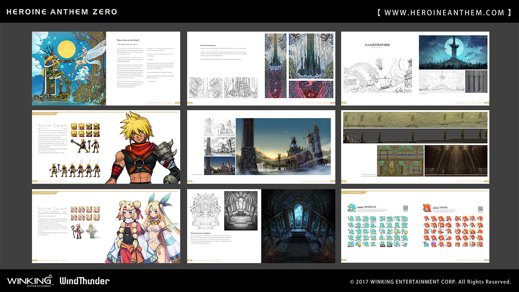Switch to the STICKERS tab
The image size is (519, 292).
pyautogui.click(x=353, y=192)
